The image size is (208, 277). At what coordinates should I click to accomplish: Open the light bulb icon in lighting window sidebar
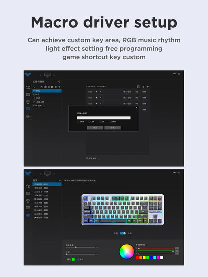[x=28, y=201]
